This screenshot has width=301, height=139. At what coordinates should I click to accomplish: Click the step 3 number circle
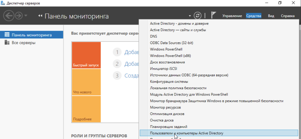click(117, 75)
